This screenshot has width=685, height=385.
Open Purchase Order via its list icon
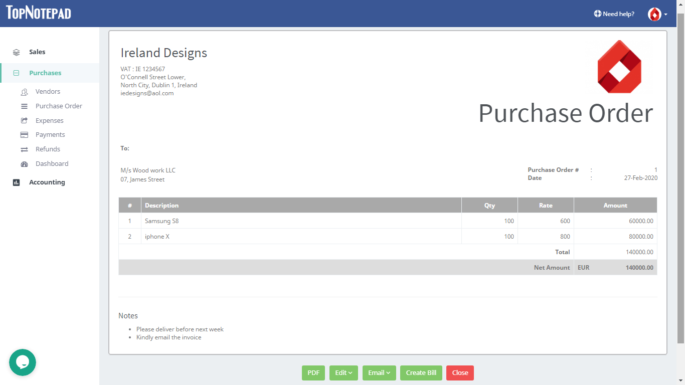(24, 106)
